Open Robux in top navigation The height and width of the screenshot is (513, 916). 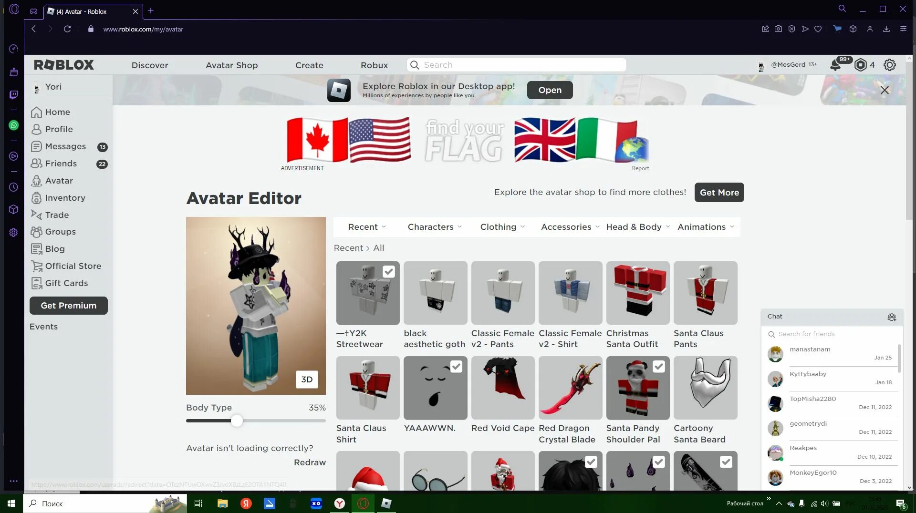pyautogui.click(x=374, y=65)
